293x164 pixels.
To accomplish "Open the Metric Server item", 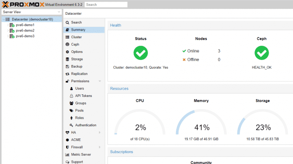I will click(84, 154).
